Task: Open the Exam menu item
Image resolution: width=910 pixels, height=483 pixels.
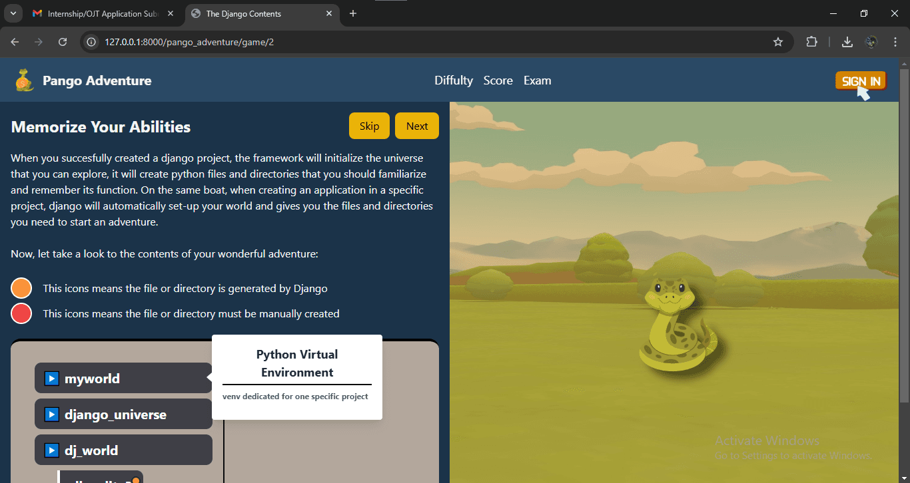Action: pos(537,80)
